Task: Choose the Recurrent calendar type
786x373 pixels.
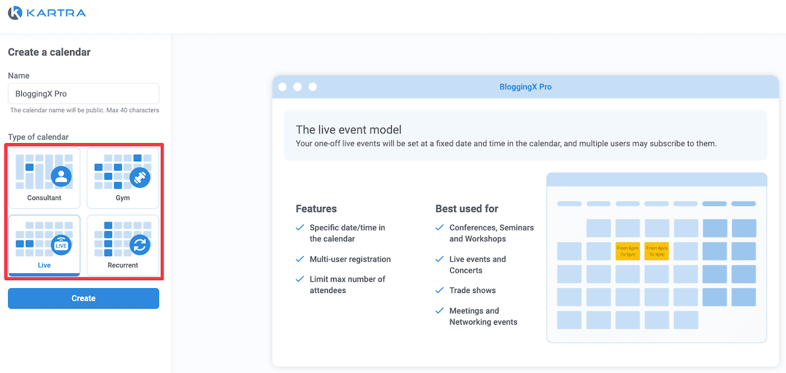Action: pyautogui.click(x=123, y=245)
